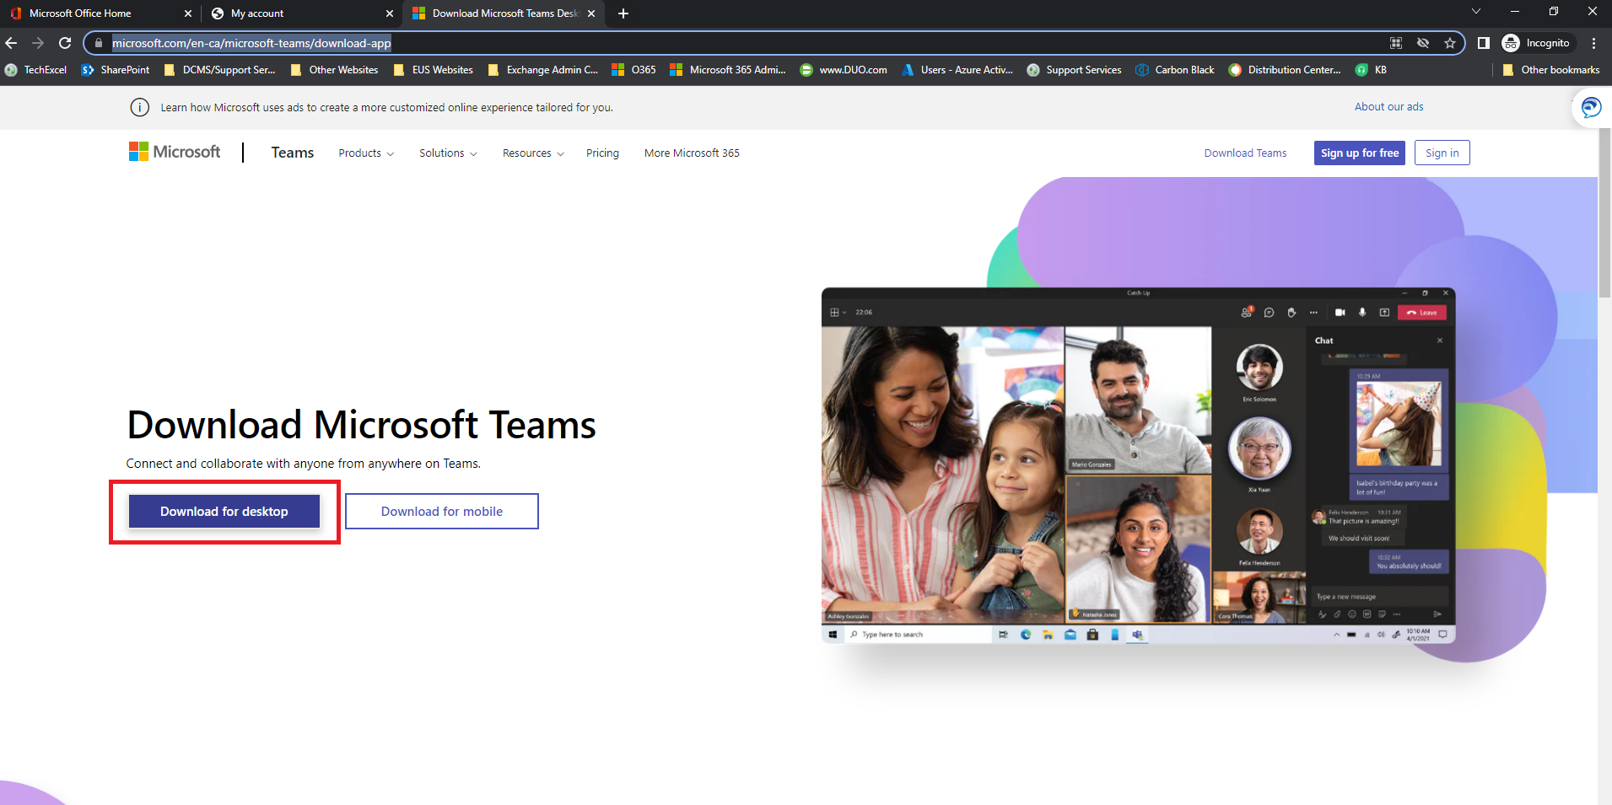1612x805 pixels.
Task: Click the third-party cookies blocked eye icon
Action: 1423,43
